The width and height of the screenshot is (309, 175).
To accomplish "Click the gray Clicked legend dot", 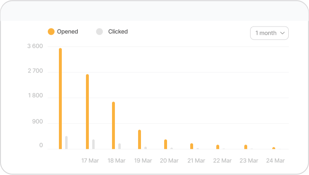I will coord(99,31).
